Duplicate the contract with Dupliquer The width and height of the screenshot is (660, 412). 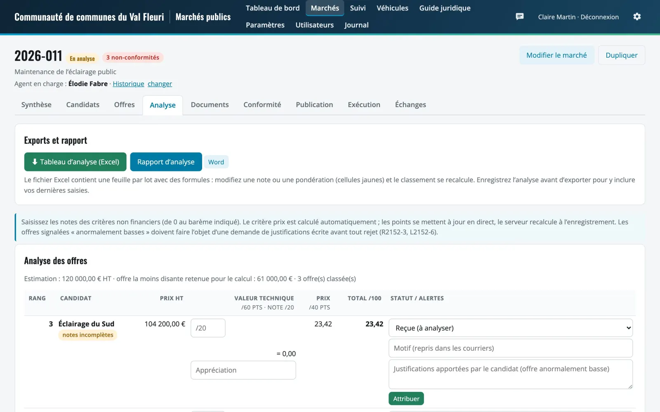(621, 55)
